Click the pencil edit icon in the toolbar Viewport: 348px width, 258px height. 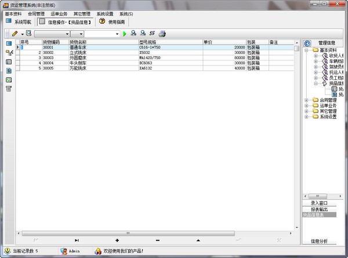[14, 34]
